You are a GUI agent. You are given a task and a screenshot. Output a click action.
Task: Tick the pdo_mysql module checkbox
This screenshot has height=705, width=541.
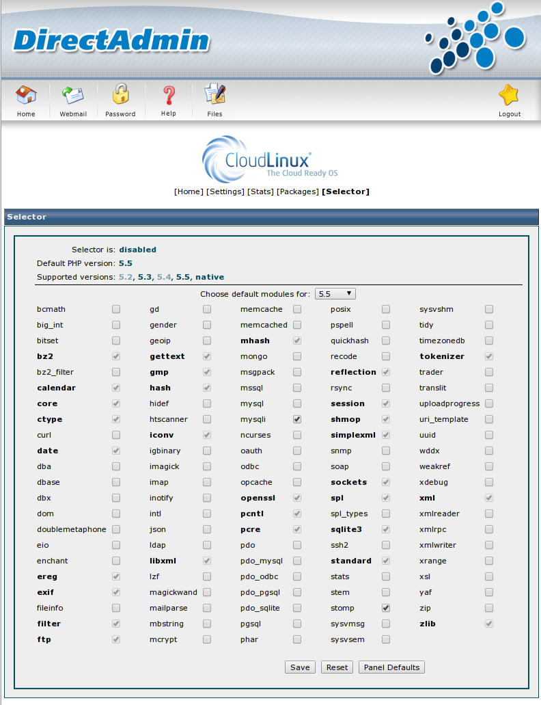coord(297,561)
